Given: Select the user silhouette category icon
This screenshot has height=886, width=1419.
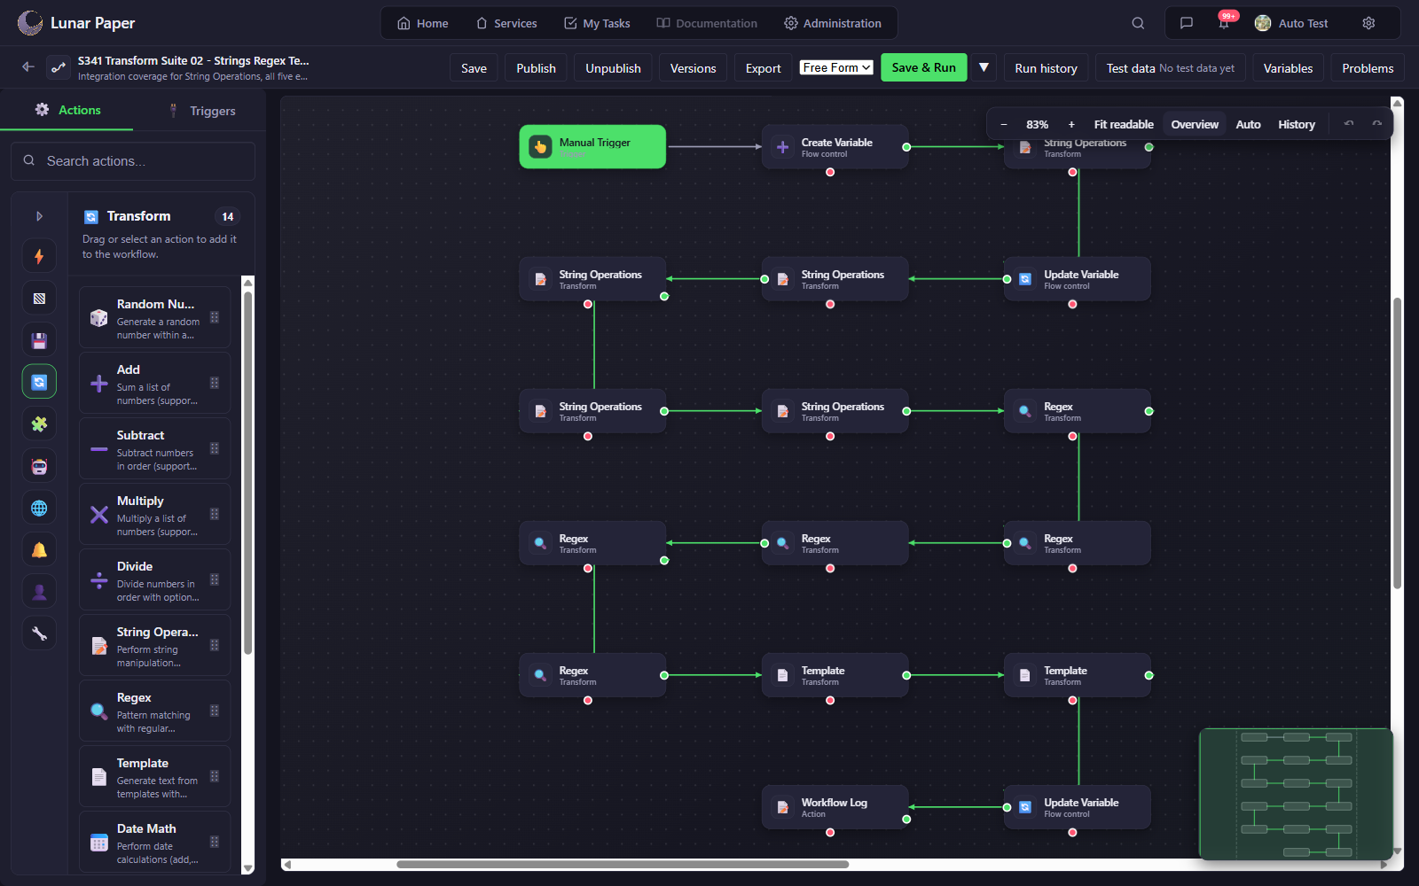Looking at the screenshot, I should (x=39, y=592).
